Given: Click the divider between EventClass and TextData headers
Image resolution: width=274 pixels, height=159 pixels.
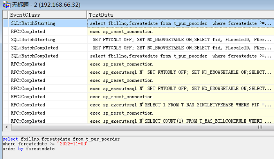Looking at the screenshot, I should (87, 15).
